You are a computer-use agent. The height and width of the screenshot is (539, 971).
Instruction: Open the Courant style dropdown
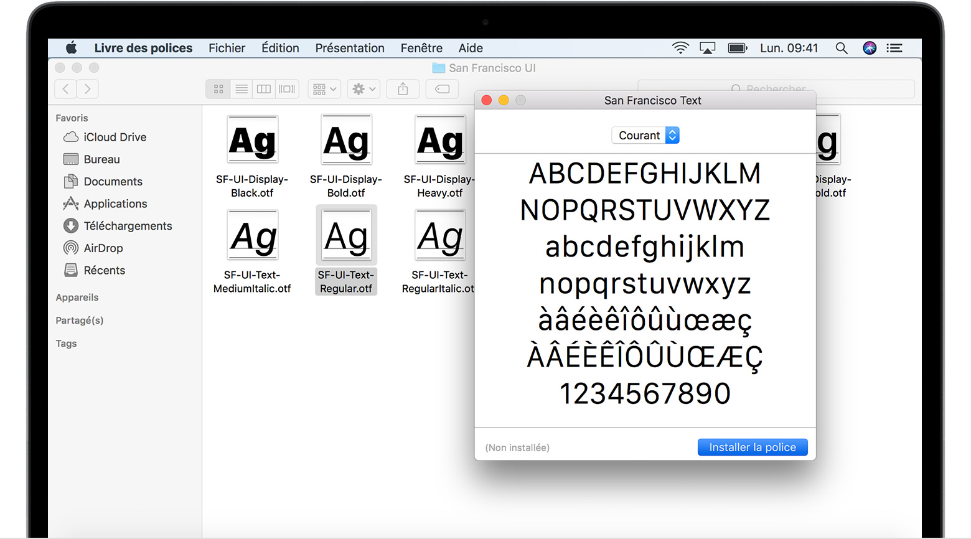[x=645, y=135]
